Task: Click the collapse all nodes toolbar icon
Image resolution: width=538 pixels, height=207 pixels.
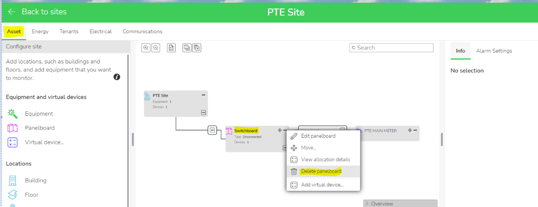Action: (x=187, y=48)
